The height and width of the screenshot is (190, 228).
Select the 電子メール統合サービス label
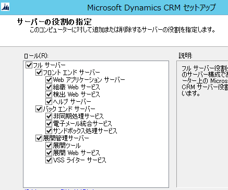[x=82, y=124]
